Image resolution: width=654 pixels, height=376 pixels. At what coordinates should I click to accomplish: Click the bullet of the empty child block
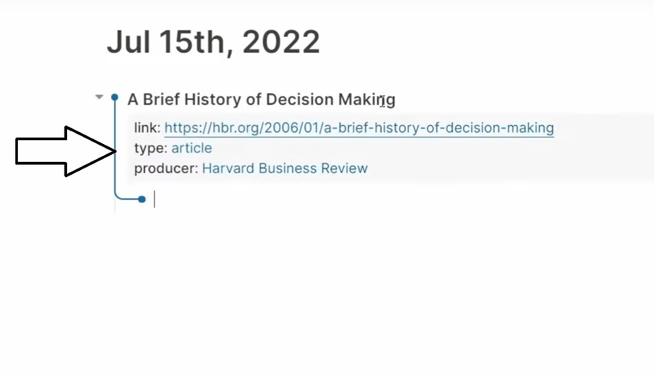[142, 199]
